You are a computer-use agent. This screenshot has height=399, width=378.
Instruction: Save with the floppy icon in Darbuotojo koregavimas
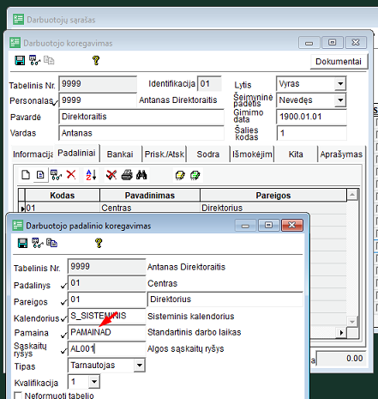click(x=20, y=60)
